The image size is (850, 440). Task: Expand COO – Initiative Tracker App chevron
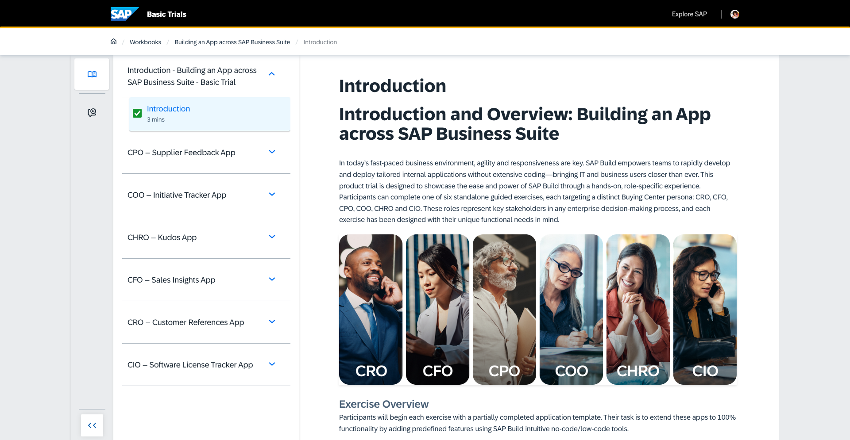[272, 195]
